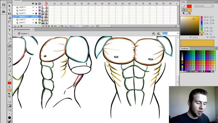The image size is (218, 123).
Task: Select the R red radio button
Action: click(x=205, y=28)
